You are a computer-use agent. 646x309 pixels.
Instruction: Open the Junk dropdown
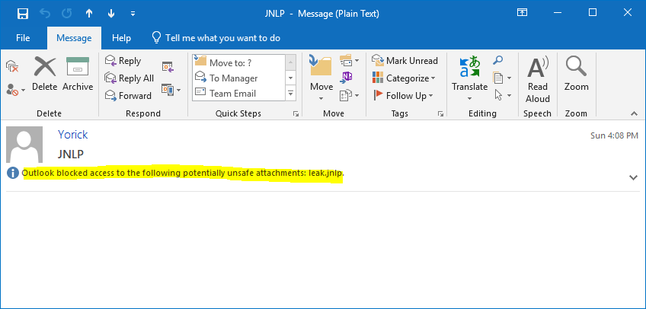(x=16, y=89)
